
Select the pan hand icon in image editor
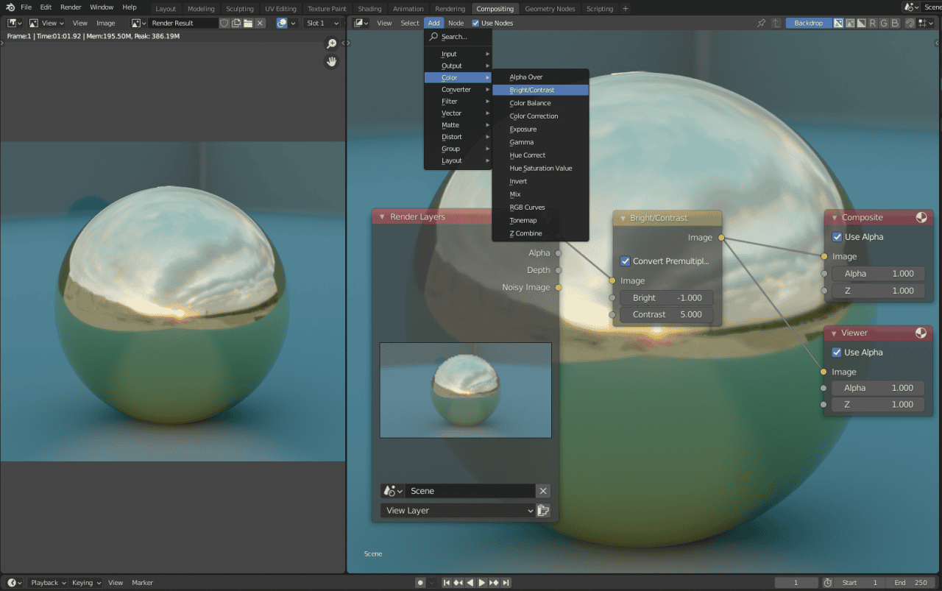331,61
